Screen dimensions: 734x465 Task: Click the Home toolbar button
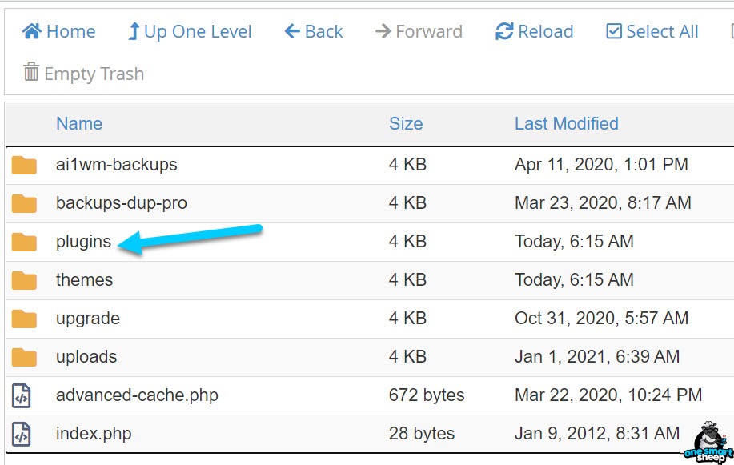click(58, 31)
